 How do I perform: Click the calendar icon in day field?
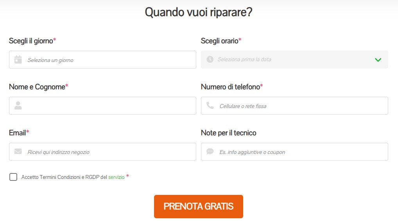tap(18, 60)
